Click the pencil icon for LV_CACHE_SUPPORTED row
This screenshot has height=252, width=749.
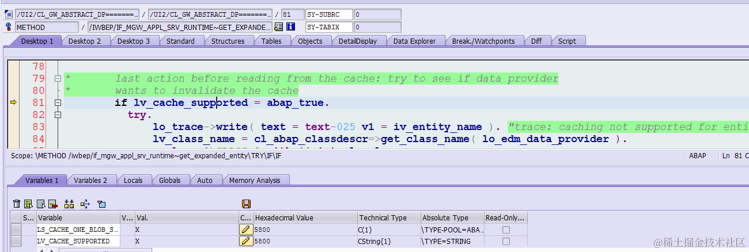(246, 241)
